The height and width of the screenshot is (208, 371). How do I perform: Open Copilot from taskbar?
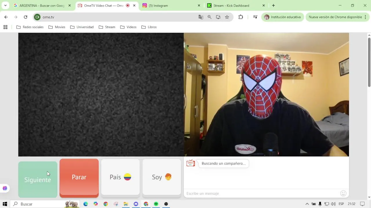96,204
